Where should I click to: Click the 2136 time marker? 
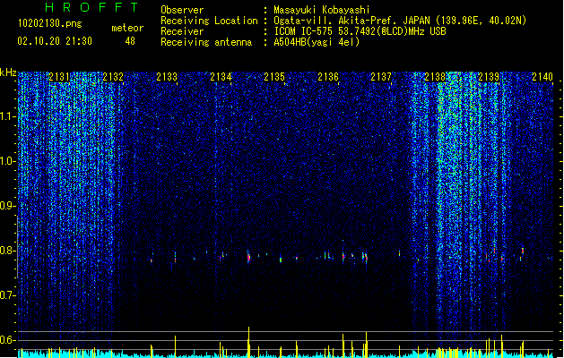(x=328, y=77)
